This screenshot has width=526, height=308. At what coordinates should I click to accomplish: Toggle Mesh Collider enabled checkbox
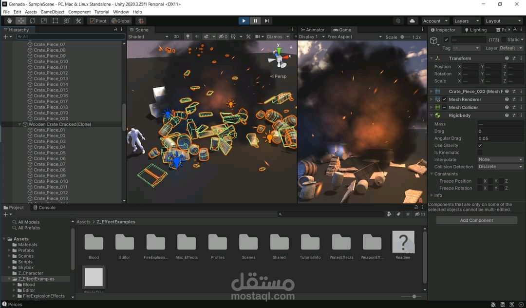pyautogui.click(x=445, y=107)
